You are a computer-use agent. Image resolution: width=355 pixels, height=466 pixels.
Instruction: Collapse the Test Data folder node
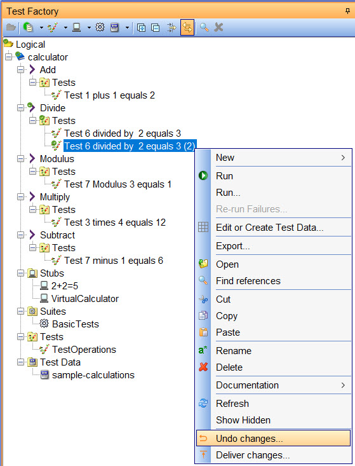pos(20,362)
